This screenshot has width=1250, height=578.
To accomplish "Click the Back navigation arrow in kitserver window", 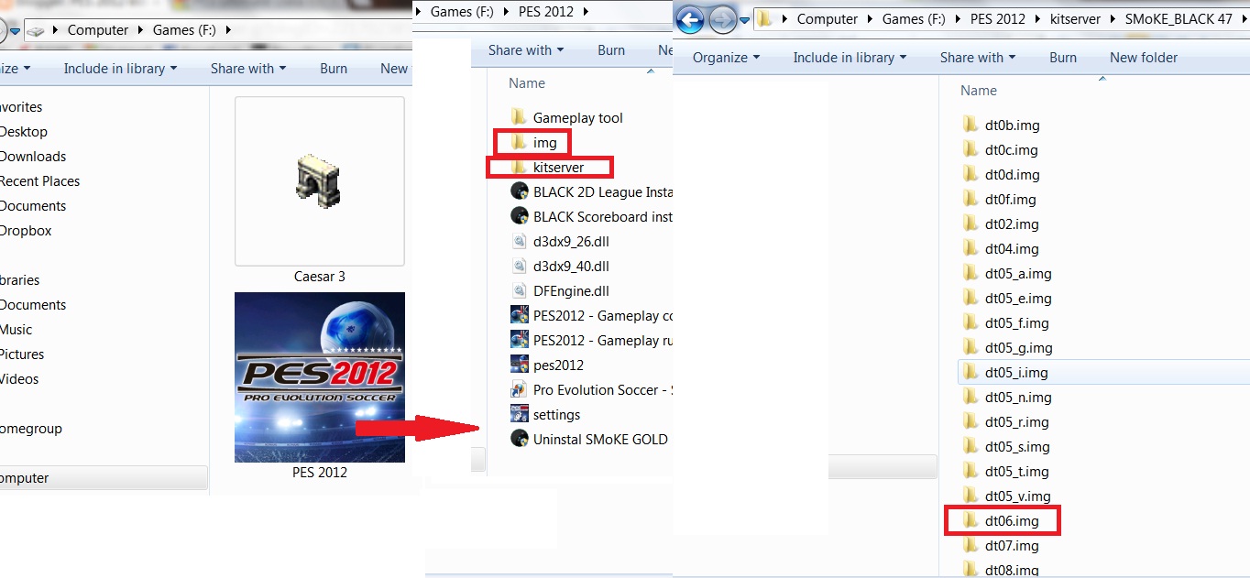I will tap(689, 19).
